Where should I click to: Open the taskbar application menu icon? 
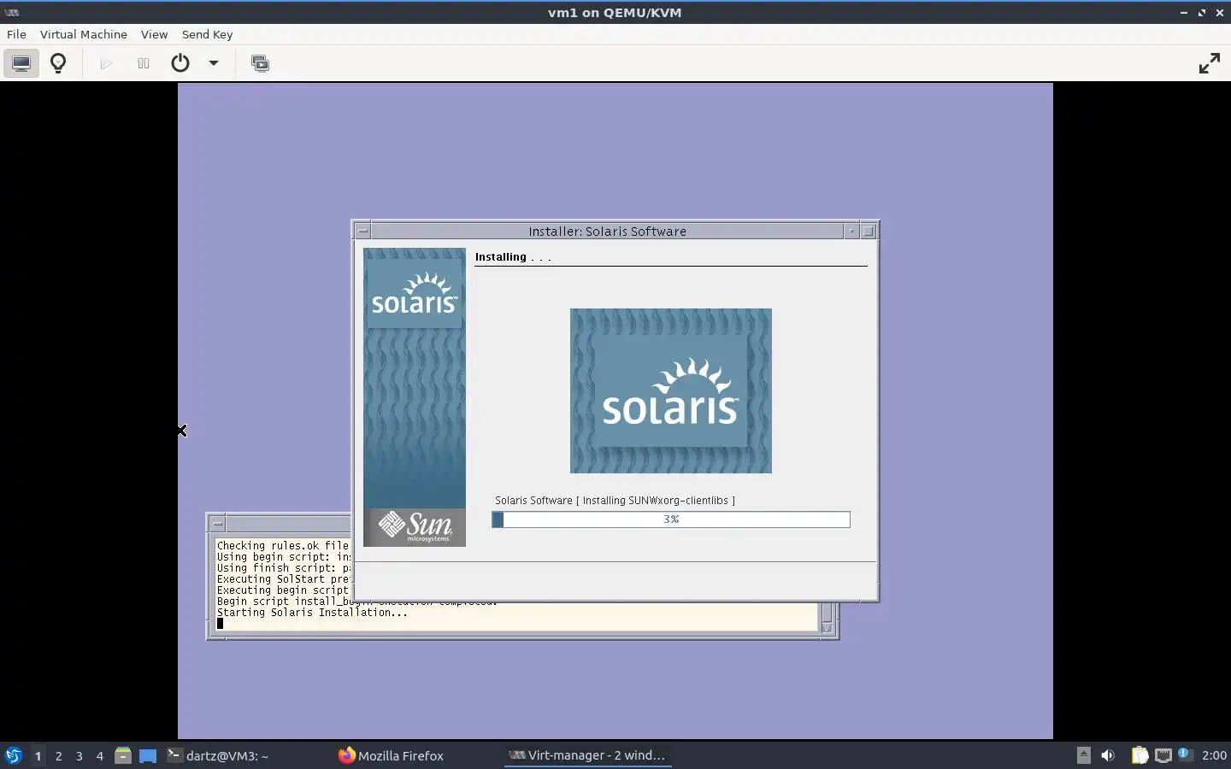(x=13, y=755)
